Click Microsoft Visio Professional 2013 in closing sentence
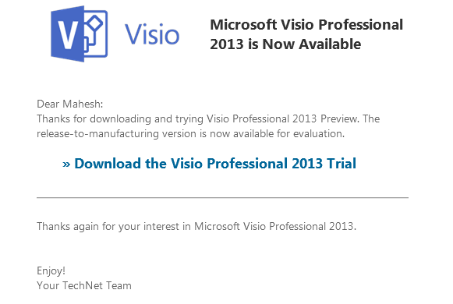The image size is (453, 304). 274,226
